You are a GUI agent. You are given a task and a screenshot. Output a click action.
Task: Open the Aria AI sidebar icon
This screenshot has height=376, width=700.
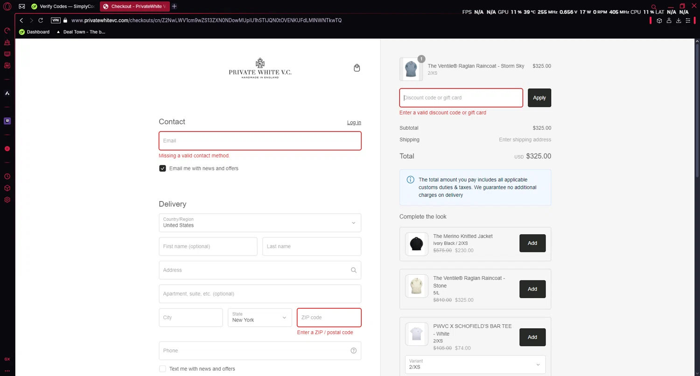point(7,93)
